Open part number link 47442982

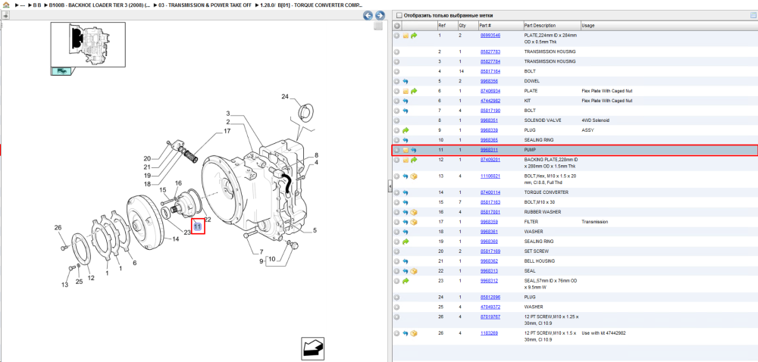[490, 101]
